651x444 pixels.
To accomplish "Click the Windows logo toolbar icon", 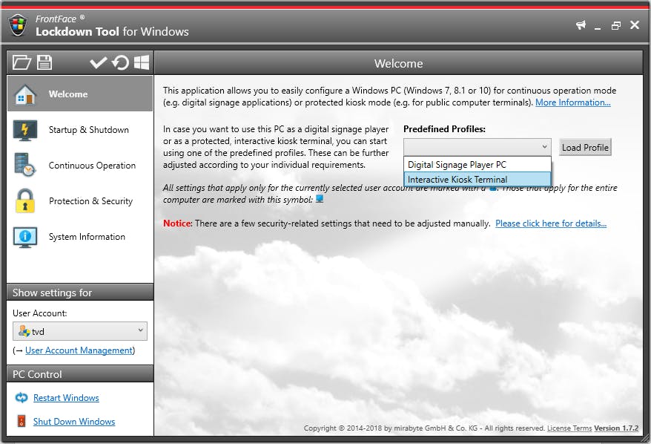I will tap(141, 63).
